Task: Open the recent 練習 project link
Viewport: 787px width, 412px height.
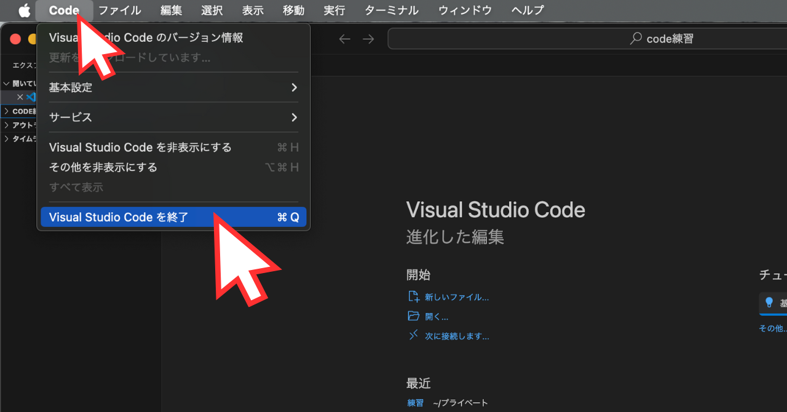Action: pyautogui.click(x=416, y=403)
